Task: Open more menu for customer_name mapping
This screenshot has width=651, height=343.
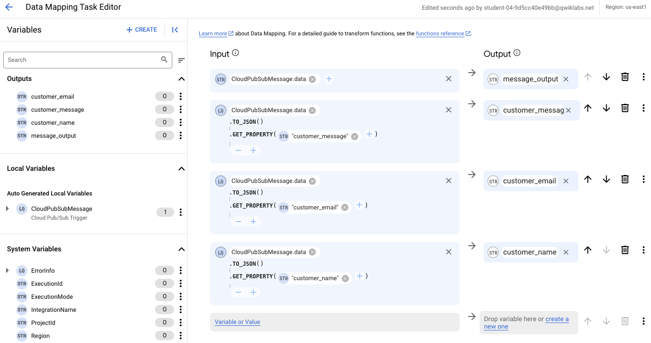Action: (x=644, y=250)
